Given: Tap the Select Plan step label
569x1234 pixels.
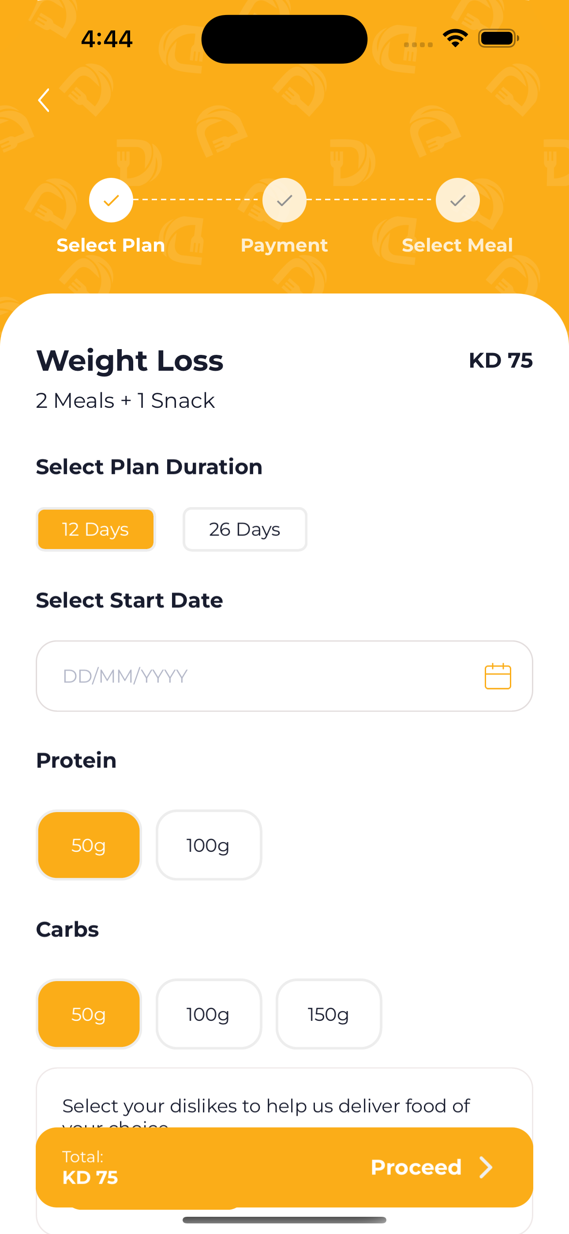Looking at the screenshot, I should [x=111, y=245].
